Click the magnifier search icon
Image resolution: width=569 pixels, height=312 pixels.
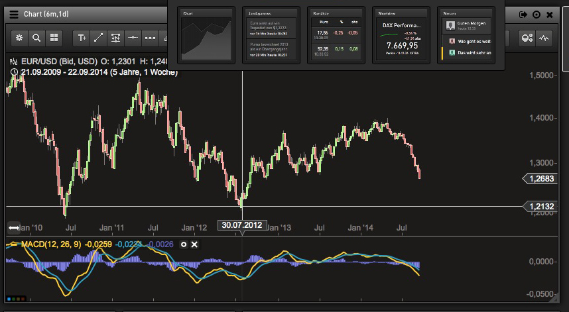(36, 38)
